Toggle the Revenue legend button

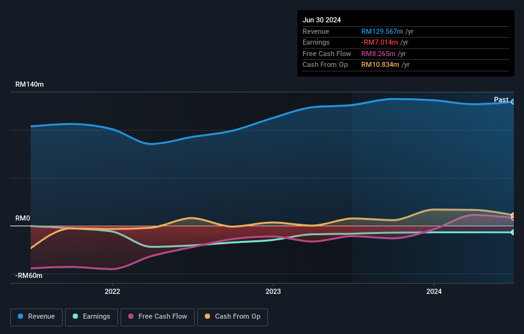point(36,317)
